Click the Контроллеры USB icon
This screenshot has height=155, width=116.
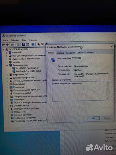pyautogui.click(x=11, y=93)
